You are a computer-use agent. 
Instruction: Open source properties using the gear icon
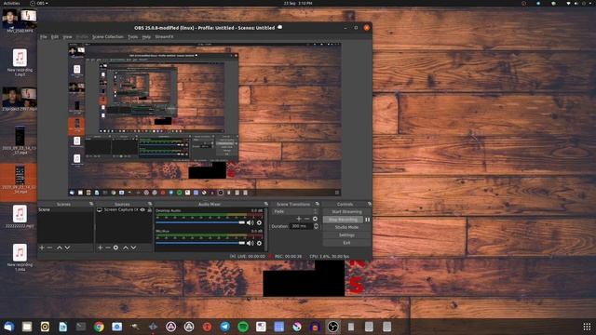click(115, 248)
